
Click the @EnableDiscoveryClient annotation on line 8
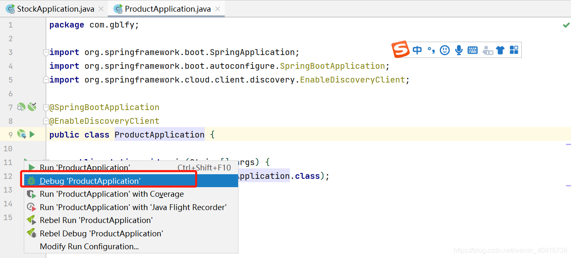tap(104, 121)
